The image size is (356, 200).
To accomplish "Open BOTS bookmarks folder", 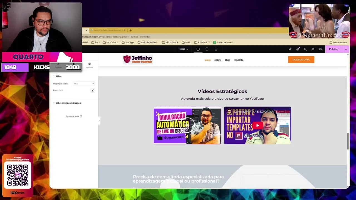I will [95, 42].
